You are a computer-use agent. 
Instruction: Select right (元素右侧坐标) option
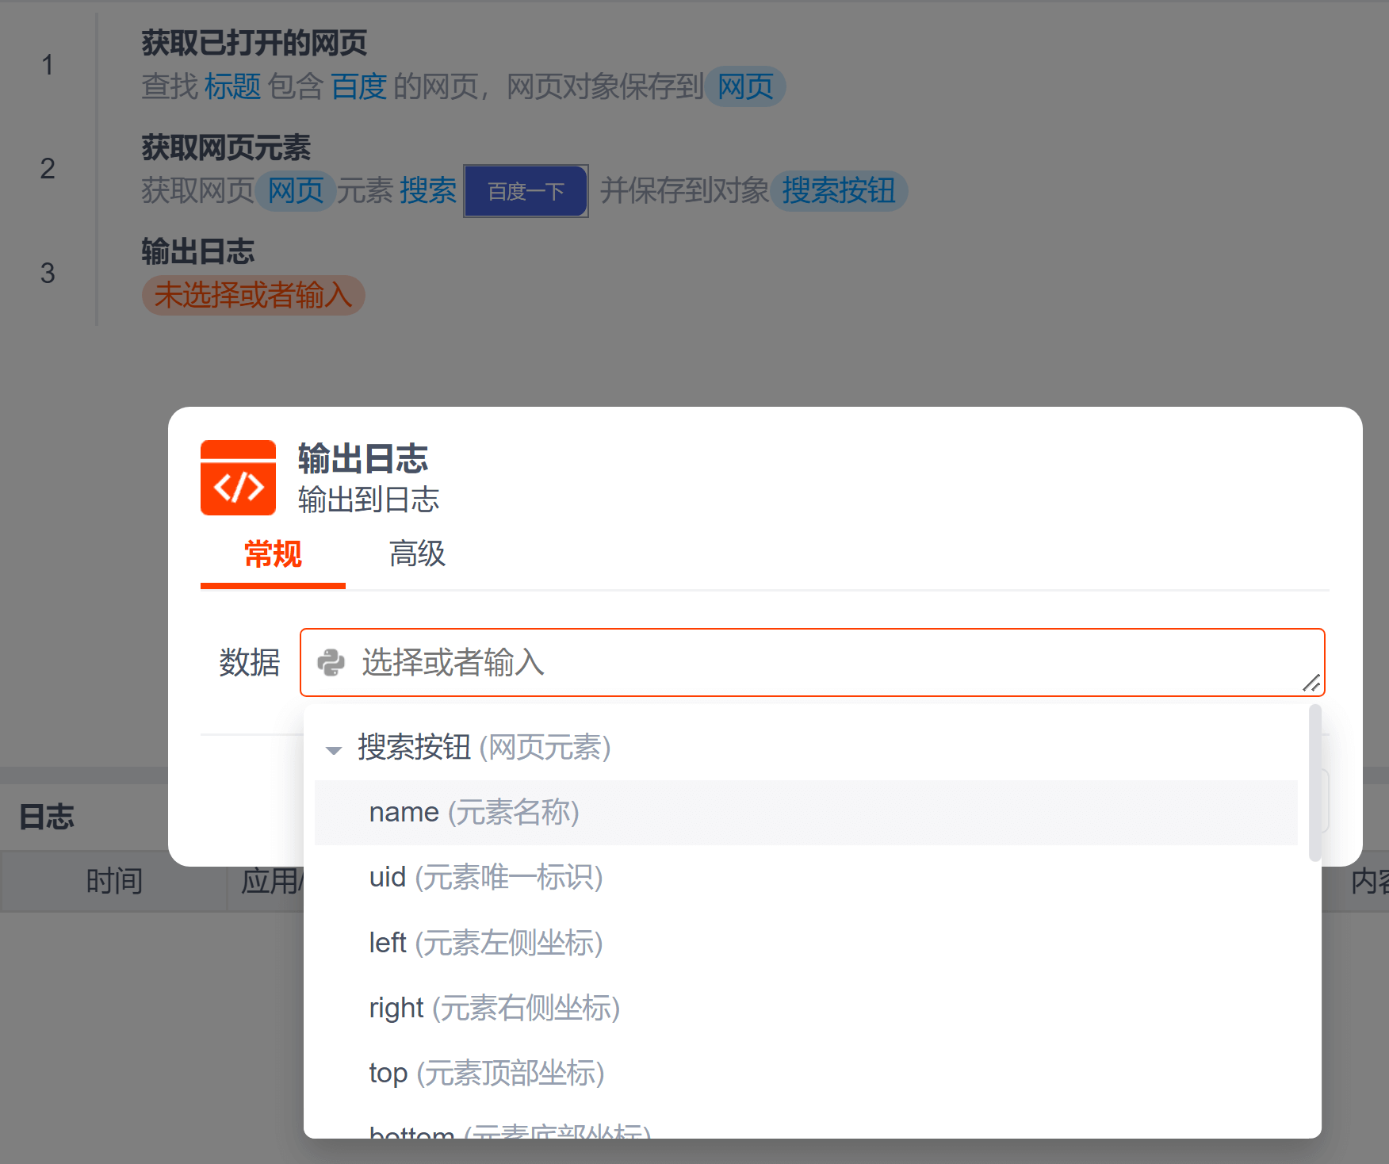pos(494,1009)
